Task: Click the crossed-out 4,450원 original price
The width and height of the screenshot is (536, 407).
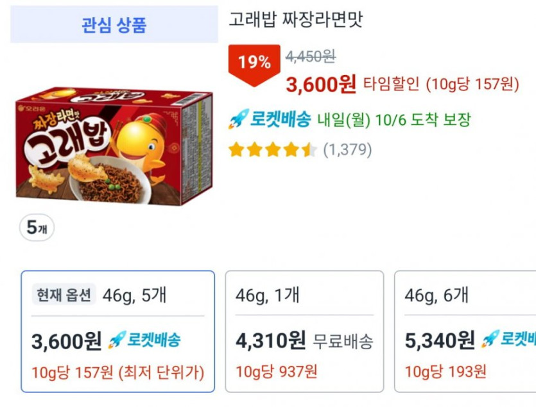Action: pos(311,56)
